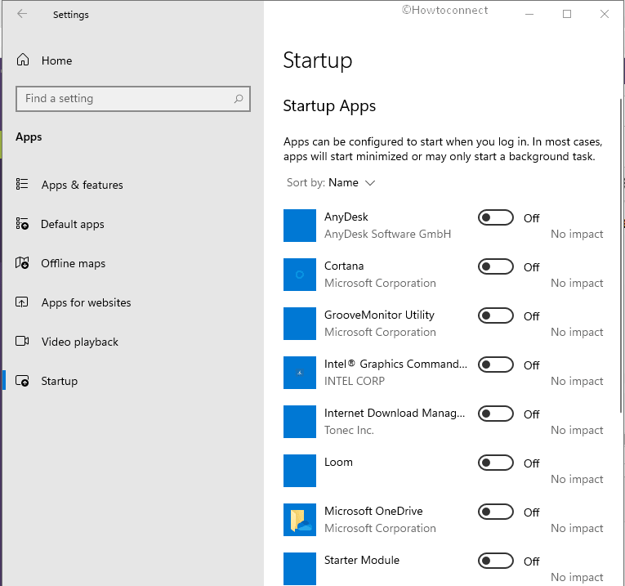Click the Internet Download Manager icon tile

point(300,422)
